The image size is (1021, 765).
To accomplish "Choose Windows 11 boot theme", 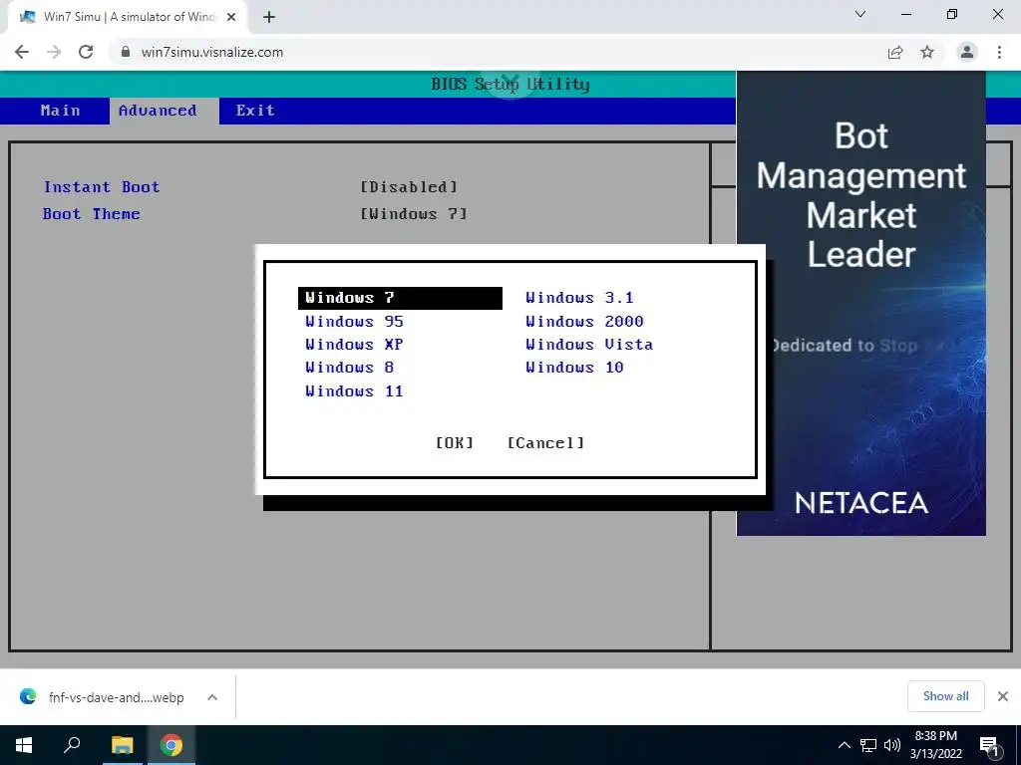I will pyautogui.click(x=354, y=390).
